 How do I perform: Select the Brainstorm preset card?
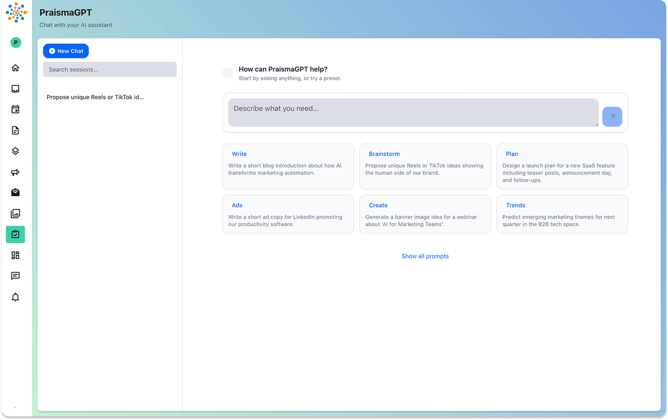[425, 166]
